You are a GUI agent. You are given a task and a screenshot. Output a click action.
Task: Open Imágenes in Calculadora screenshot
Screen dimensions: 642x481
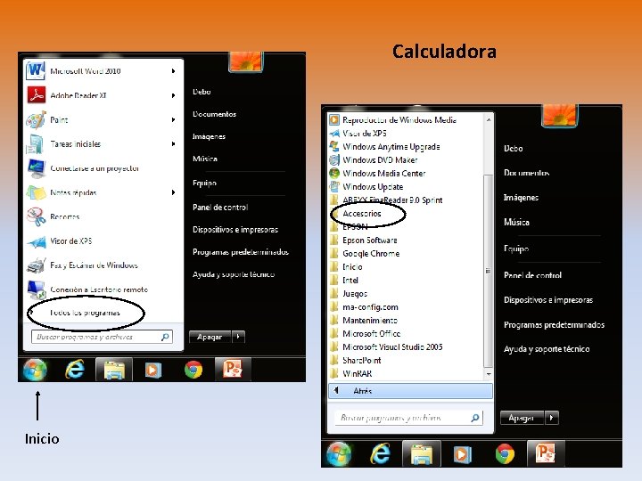[521, 197]
